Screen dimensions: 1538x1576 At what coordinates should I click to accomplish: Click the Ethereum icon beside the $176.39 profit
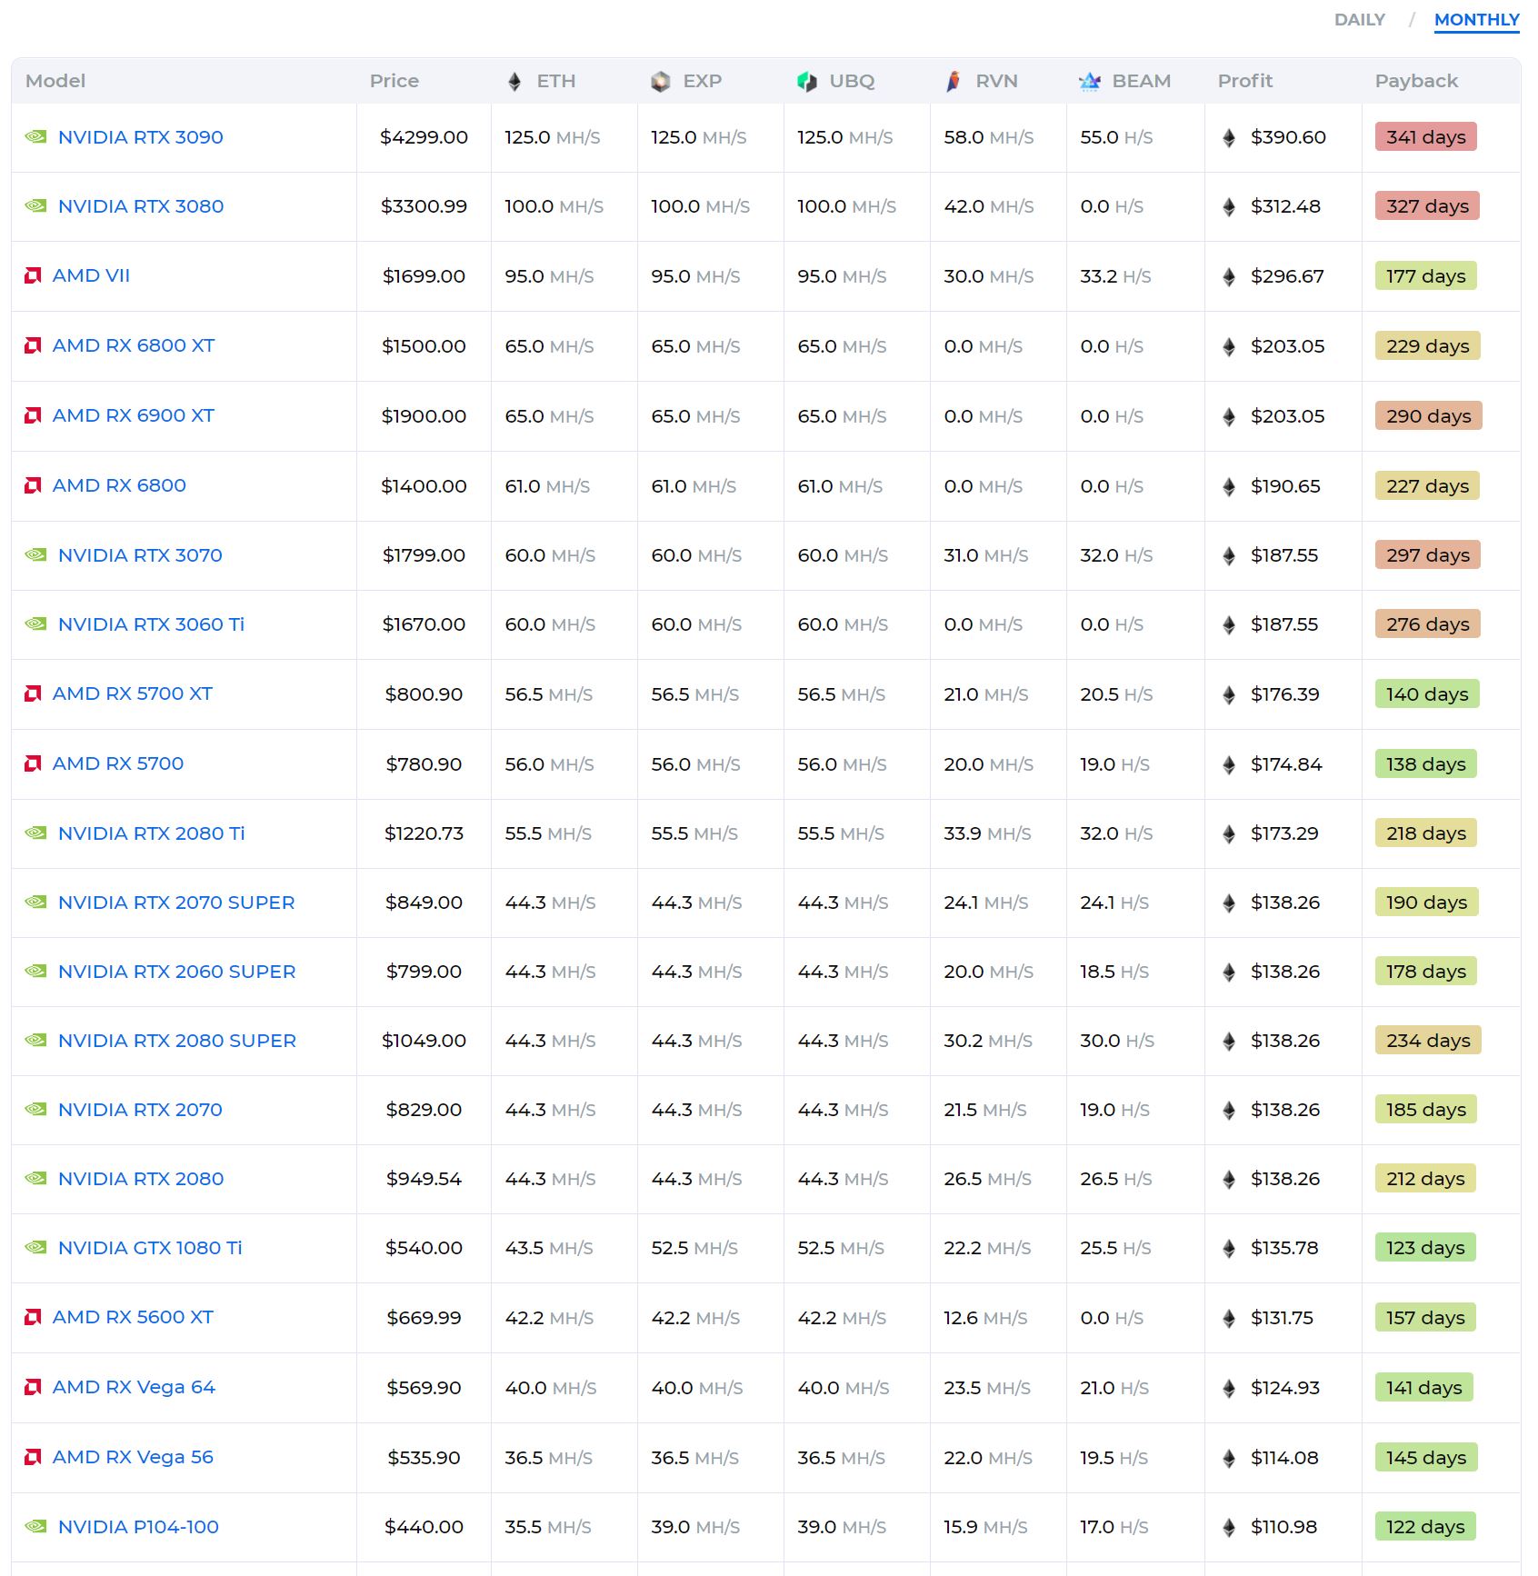pyautogui.click(x=1229, y=695)
